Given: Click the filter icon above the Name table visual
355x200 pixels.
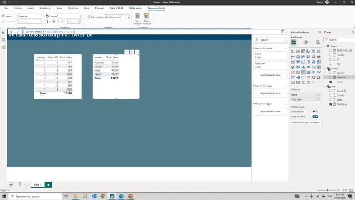Looking at the screenshot, I should click(127, 52).
